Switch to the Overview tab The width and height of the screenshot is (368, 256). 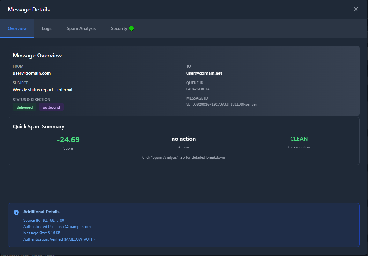tap(17, 28)
